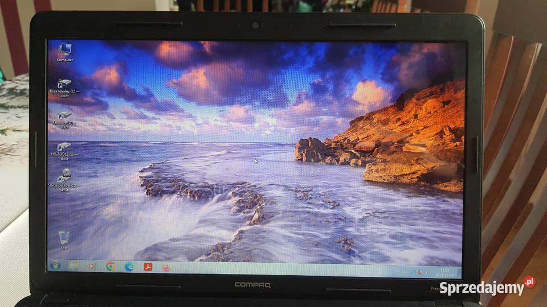Click the volume speaker tray icon
Viewport: 547px width, 307px height.
coord(427,272)
